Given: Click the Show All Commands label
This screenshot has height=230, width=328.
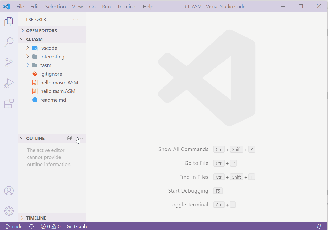Looking at the screenshot, I should (x=183, y=149).
